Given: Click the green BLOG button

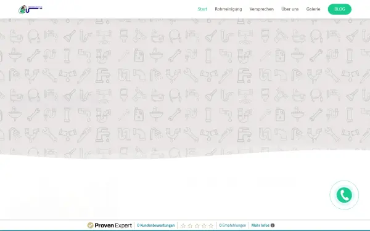Looking at the screenshot, I should click(340, 9).
